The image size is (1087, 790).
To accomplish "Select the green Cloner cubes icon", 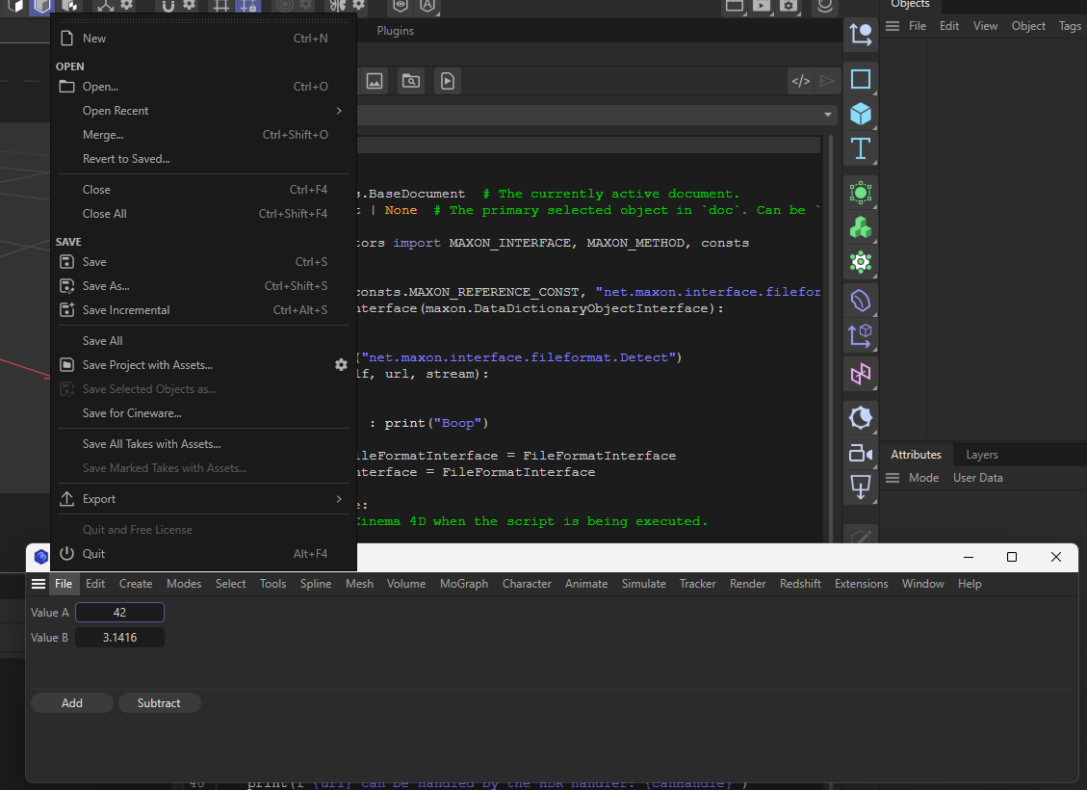I will pos(861,227).
